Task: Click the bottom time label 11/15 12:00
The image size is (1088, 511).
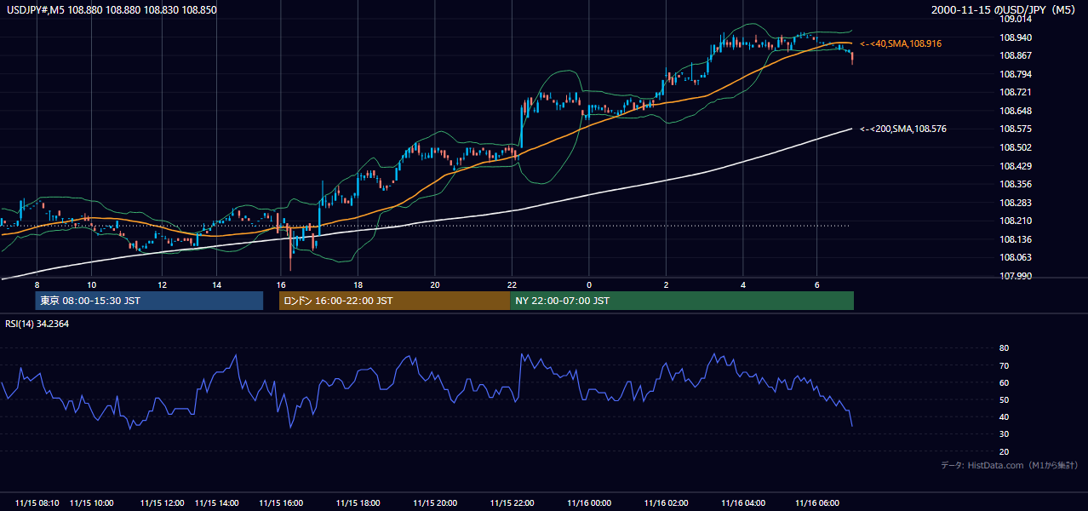Action: coord(163,503)
